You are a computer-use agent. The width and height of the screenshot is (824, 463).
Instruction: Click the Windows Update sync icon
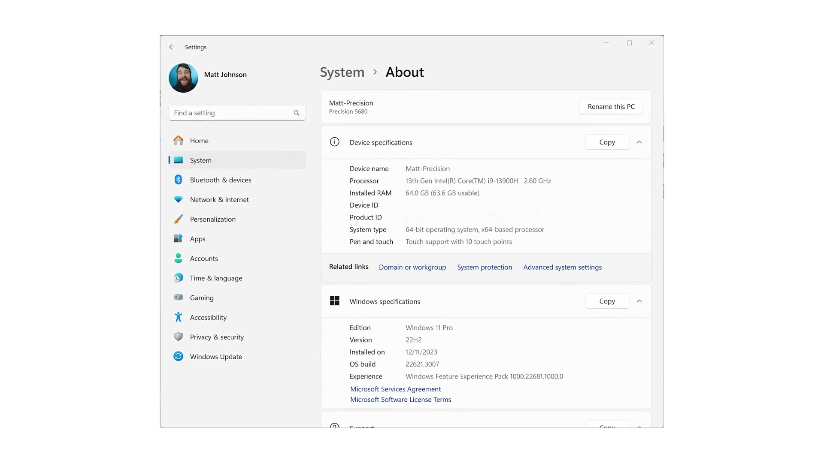pyautogui.click(x=178, y=357)
